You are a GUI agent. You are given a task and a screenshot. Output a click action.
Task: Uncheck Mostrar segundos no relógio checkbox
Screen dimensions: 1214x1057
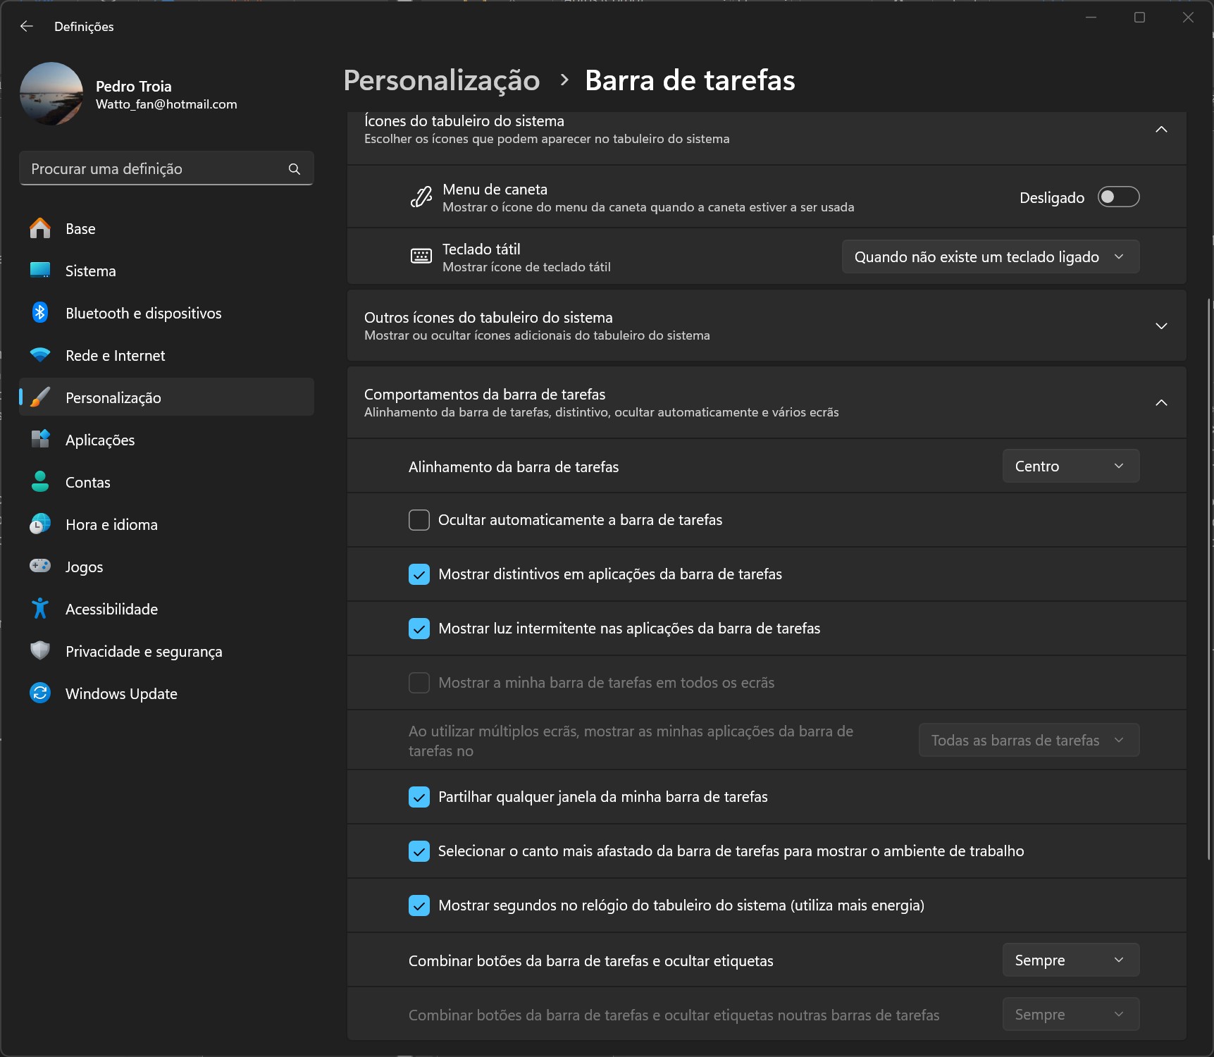[419, 905]
